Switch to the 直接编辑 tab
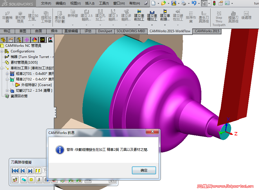This screenshot has height=190, width=259. pyautogui.click(x=71, y=31)
